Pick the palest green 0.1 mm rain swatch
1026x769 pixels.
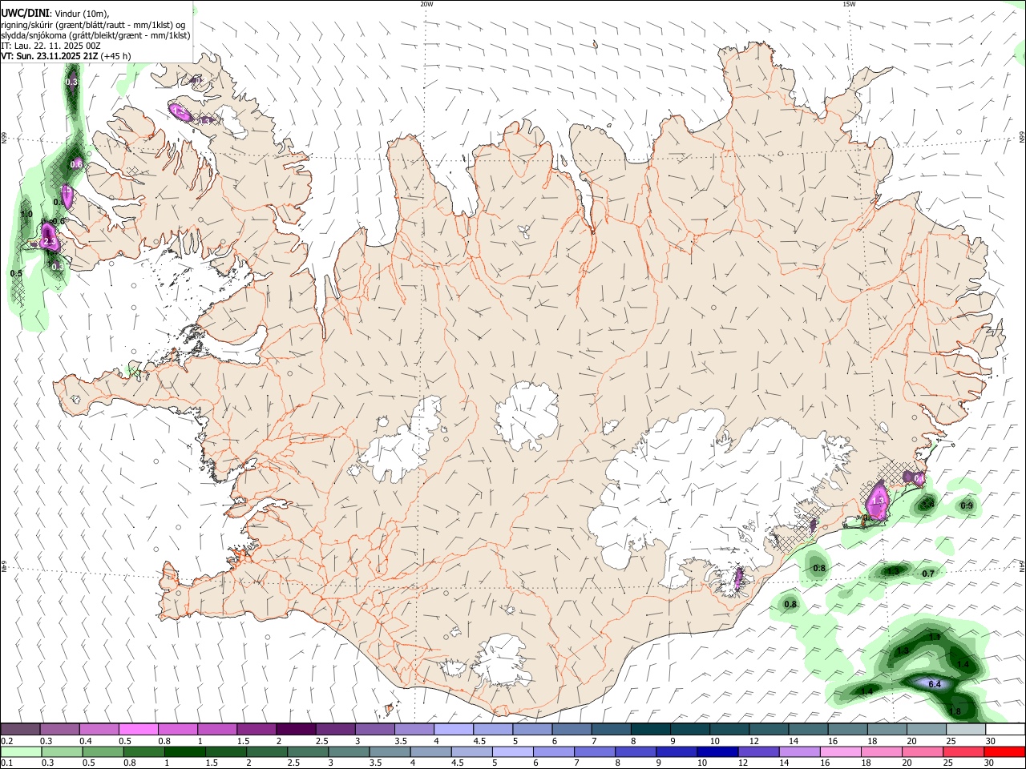click(x=21, y=751)
